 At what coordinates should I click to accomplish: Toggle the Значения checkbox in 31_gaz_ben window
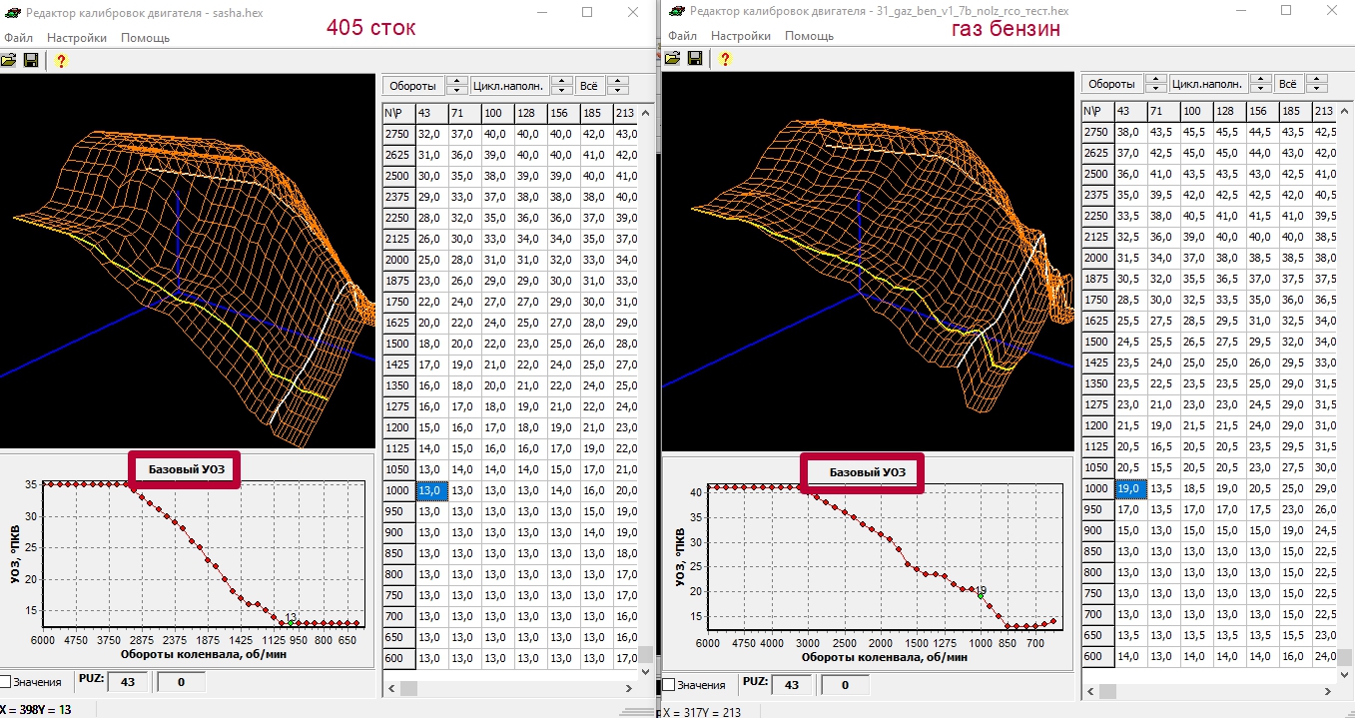coord(668,685)
